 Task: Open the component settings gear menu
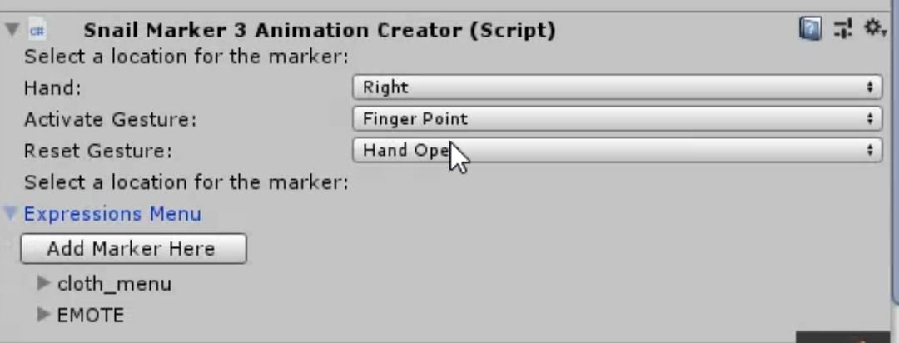point(872,29)
